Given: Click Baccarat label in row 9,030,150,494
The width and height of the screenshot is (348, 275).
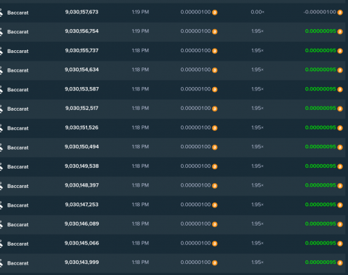Looking at the screenshot, I should point(18,148).
